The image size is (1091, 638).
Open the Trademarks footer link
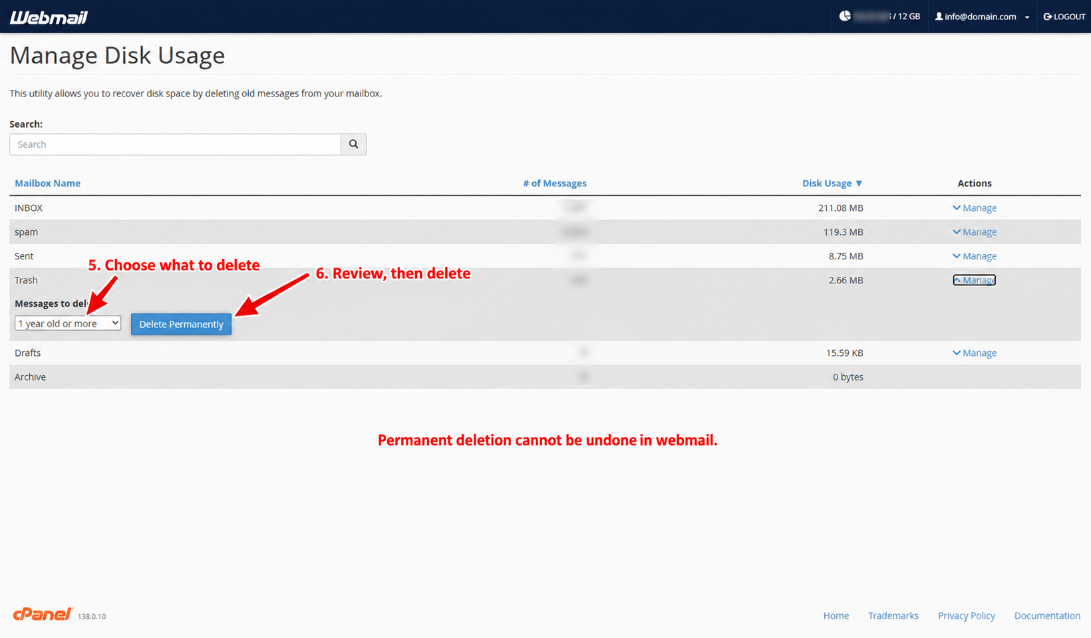[893, 615]
